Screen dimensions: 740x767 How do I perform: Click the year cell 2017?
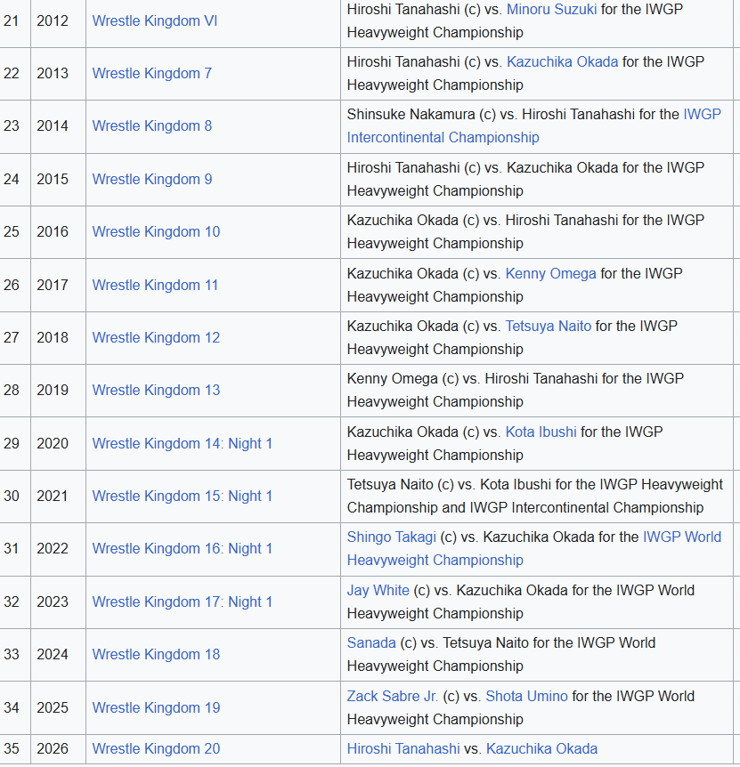pyautogui.click(x=58, y=286)
